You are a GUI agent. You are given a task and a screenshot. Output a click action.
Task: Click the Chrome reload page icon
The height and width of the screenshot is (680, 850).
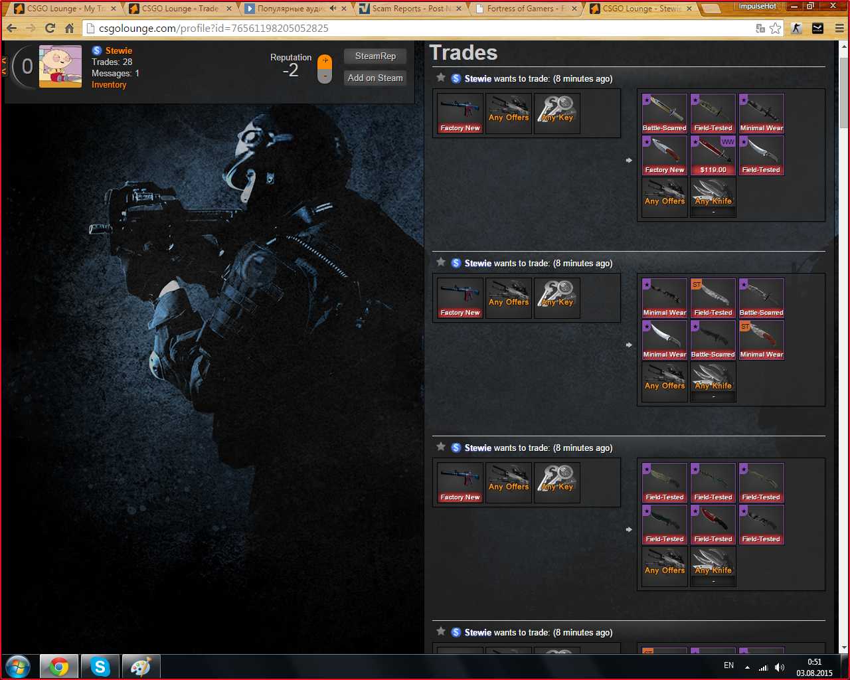50,29
